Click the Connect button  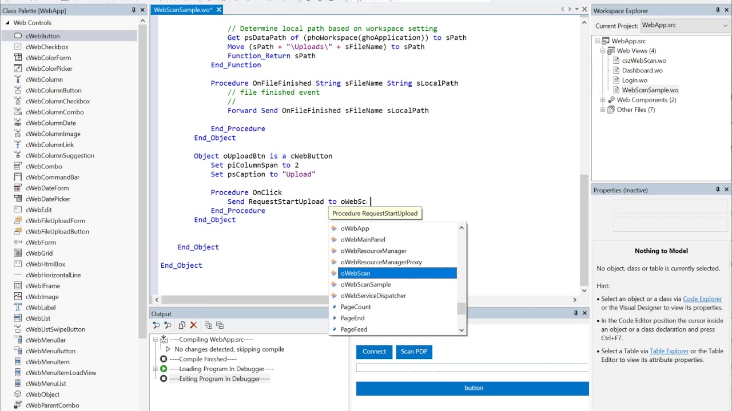click(374, 352)
